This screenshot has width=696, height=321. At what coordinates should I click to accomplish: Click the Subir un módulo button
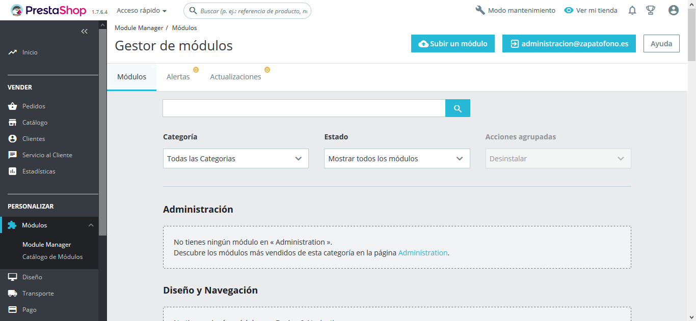pos(453,44)
